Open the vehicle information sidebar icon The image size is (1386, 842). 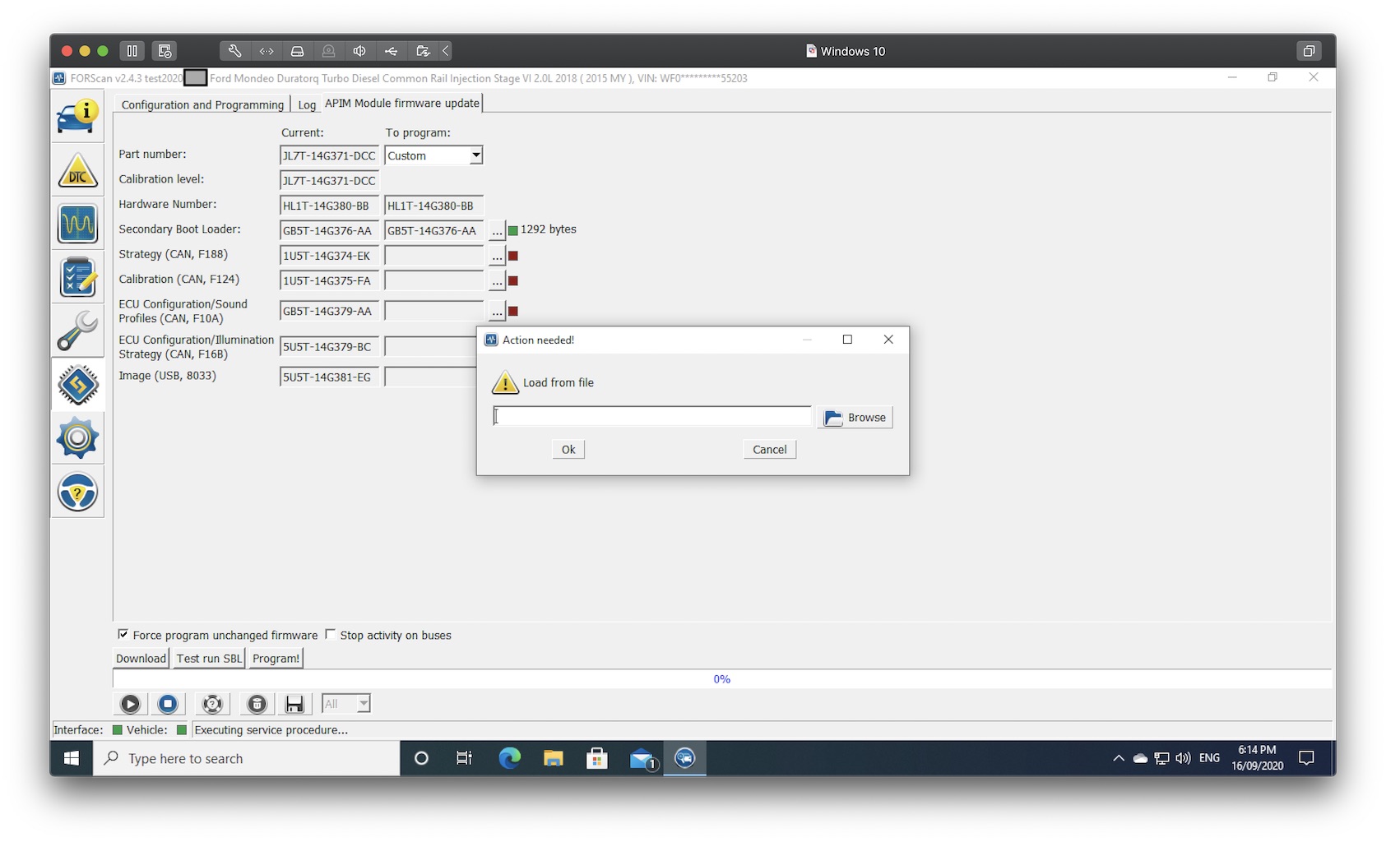coord(77,117)
